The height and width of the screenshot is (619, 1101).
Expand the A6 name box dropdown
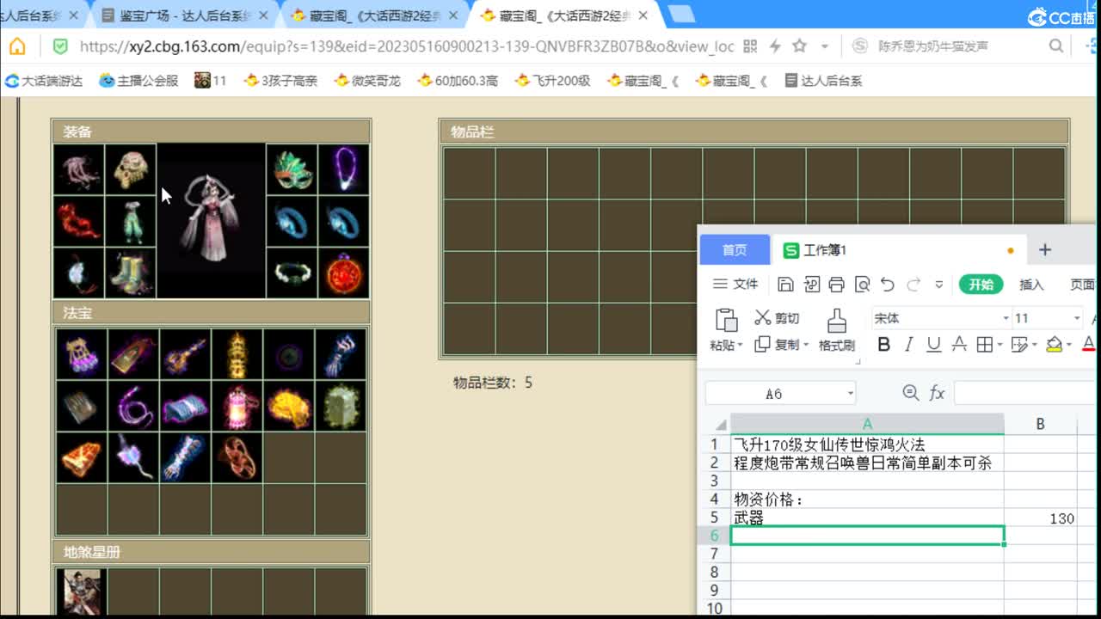coord(850,394)
